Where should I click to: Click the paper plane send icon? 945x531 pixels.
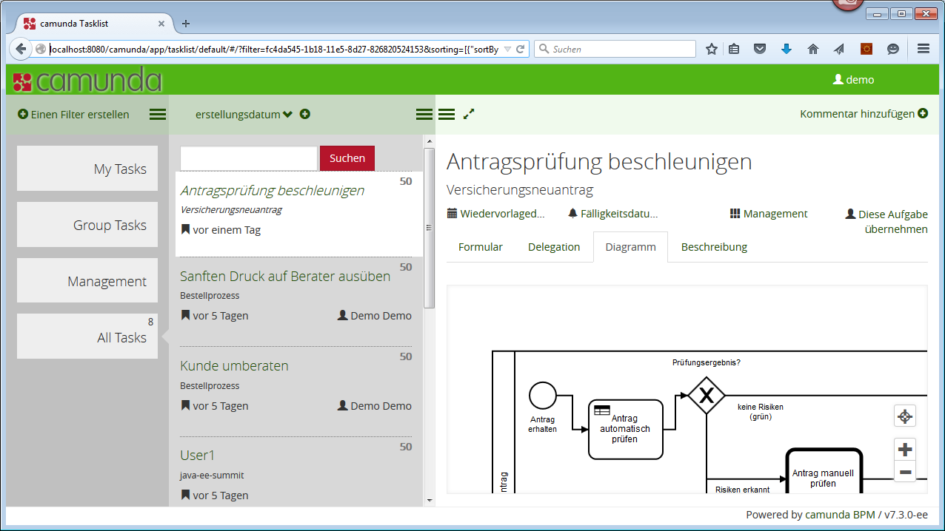click(x=839, y=49)
